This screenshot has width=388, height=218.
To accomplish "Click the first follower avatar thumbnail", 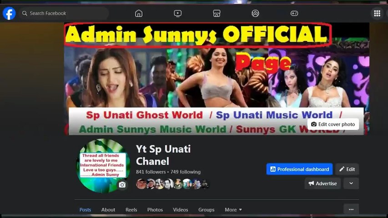I will [141, 184].
